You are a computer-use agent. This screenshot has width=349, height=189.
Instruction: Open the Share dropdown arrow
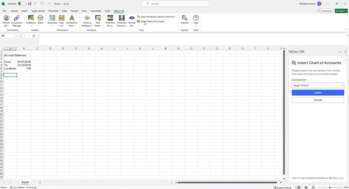346,11
